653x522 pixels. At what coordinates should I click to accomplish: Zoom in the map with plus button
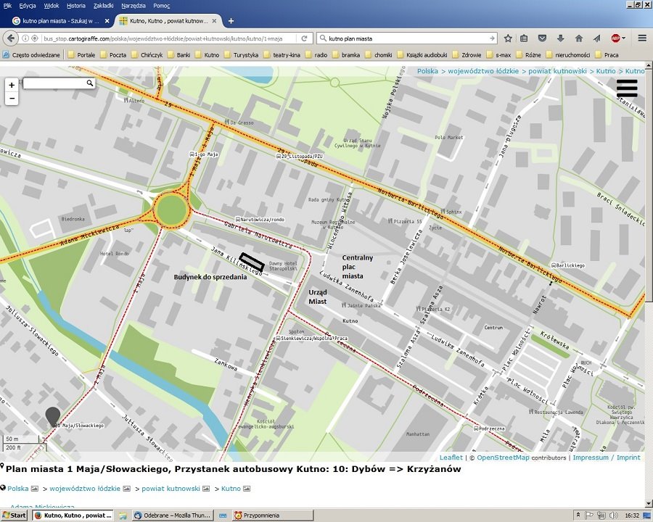click(12, 85)
